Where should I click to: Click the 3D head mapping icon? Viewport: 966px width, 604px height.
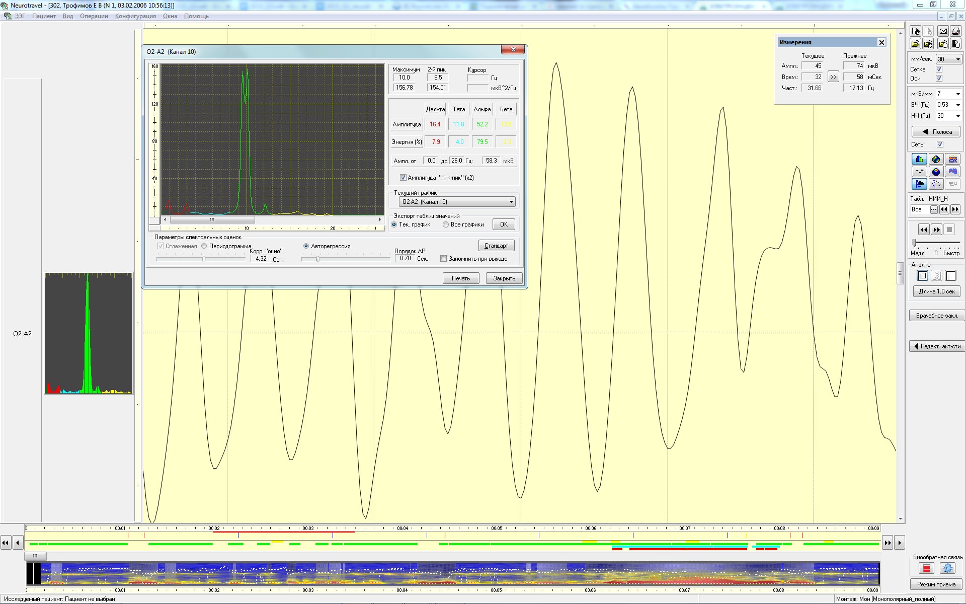(x=936, y=160)
